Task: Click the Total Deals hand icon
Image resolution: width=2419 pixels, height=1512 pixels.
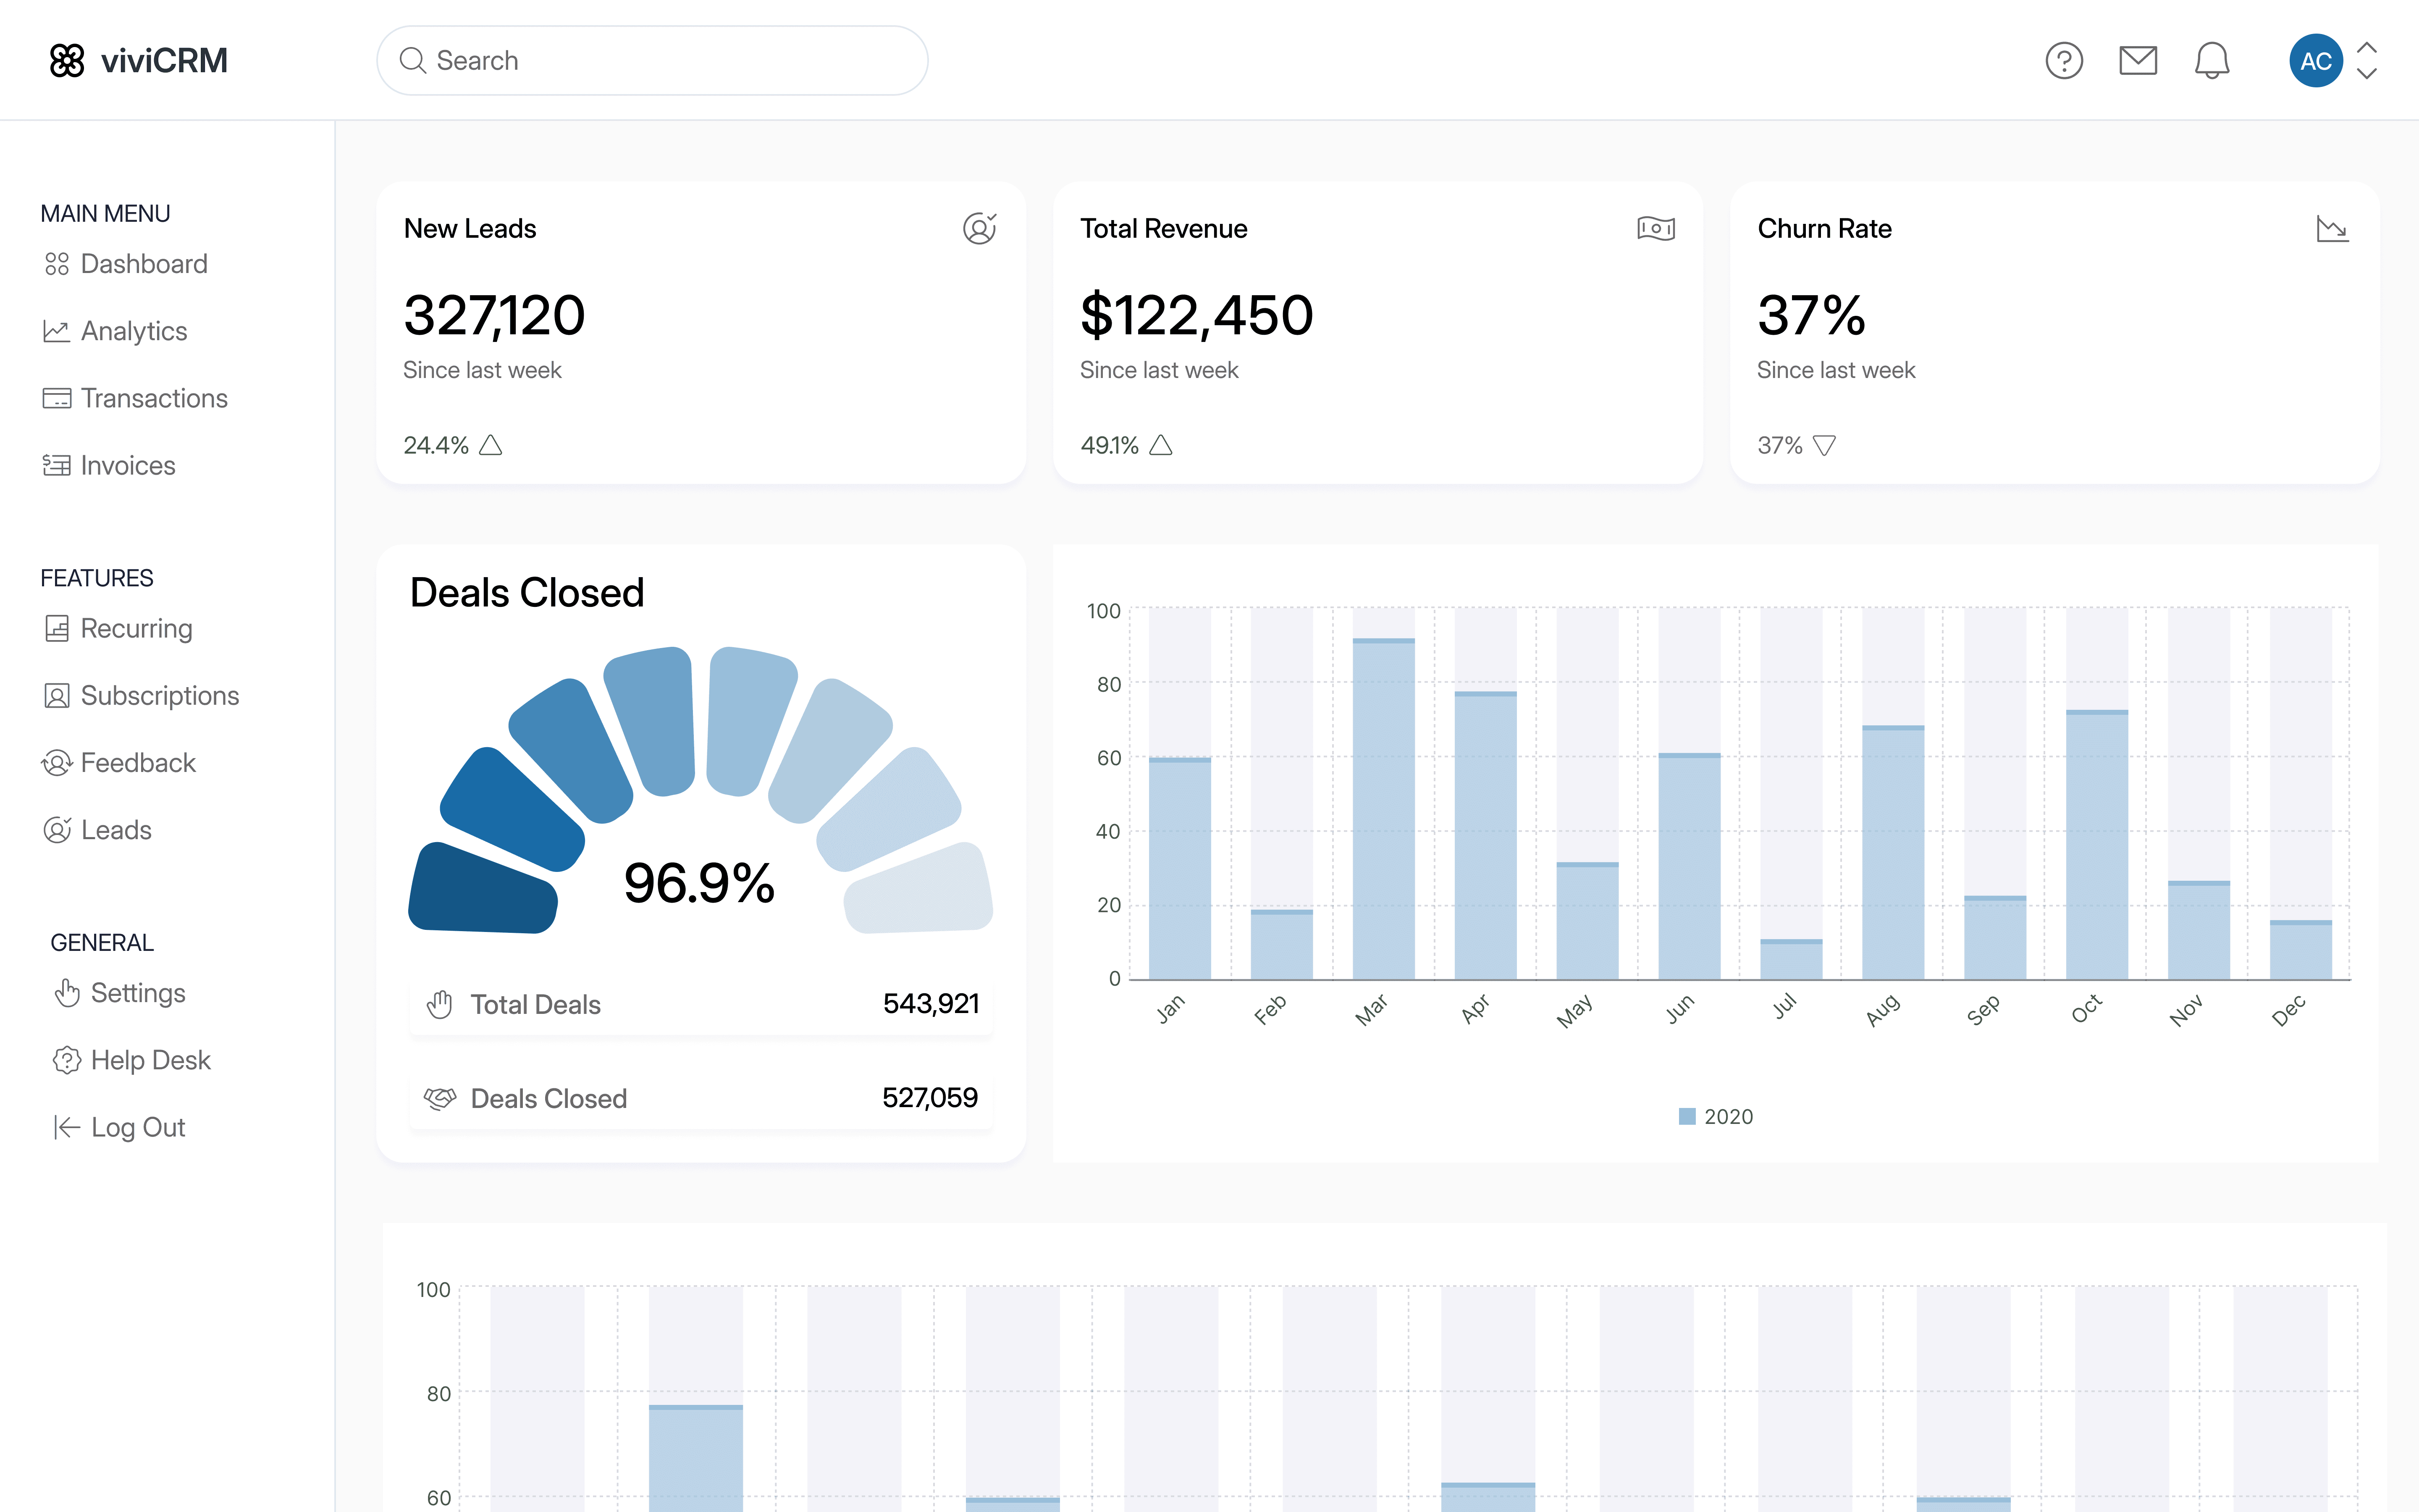Action: (440, 1004)
